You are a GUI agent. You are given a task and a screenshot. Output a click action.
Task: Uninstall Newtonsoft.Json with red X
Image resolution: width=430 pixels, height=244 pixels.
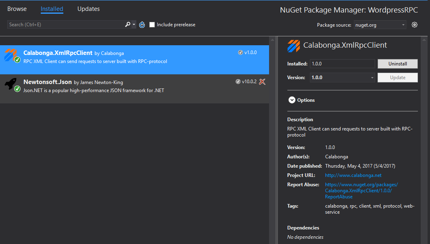pos(262,82)
